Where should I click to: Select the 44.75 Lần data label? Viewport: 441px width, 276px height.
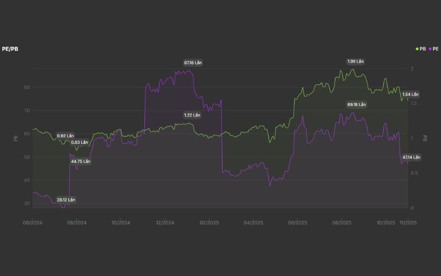click(x=80, y=161)
